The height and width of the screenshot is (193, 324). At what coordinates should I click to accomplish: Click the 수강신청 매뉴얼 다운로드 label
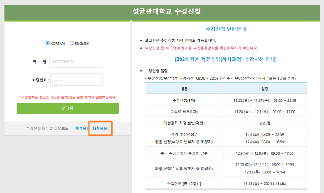click(48, 129)
